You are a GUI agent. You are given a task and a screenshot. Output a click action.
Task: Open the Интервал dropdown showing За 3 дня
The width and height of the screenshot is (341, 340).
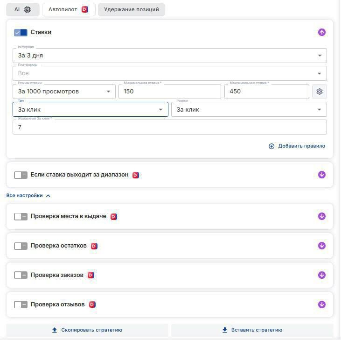click(x=169, y=56)
